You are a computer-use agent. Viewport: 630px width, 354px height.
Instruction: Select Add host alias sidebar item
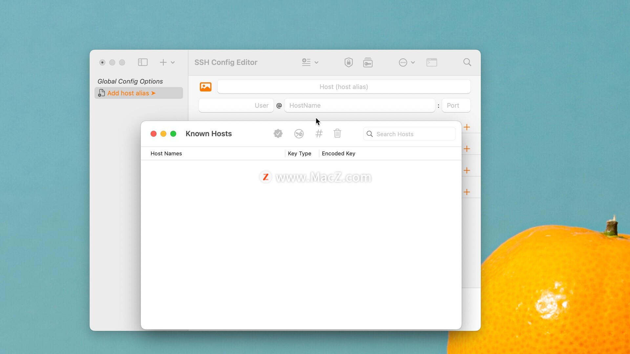click(139, 93)
